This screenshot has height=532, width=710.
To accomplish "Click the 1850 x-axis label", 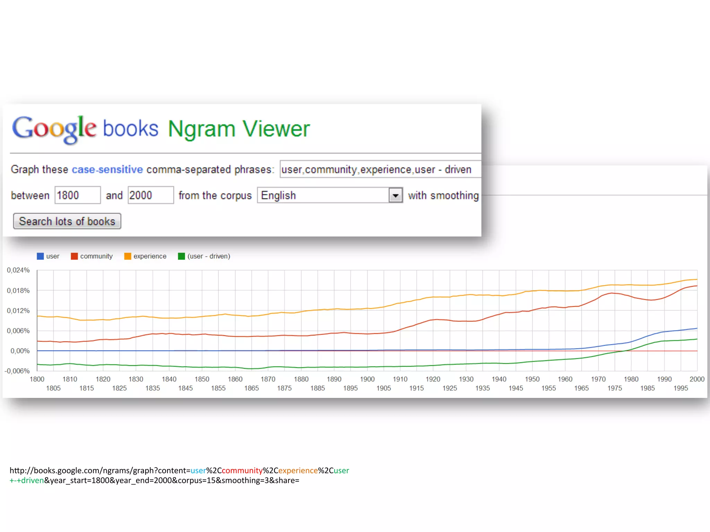I will point(202,379).
